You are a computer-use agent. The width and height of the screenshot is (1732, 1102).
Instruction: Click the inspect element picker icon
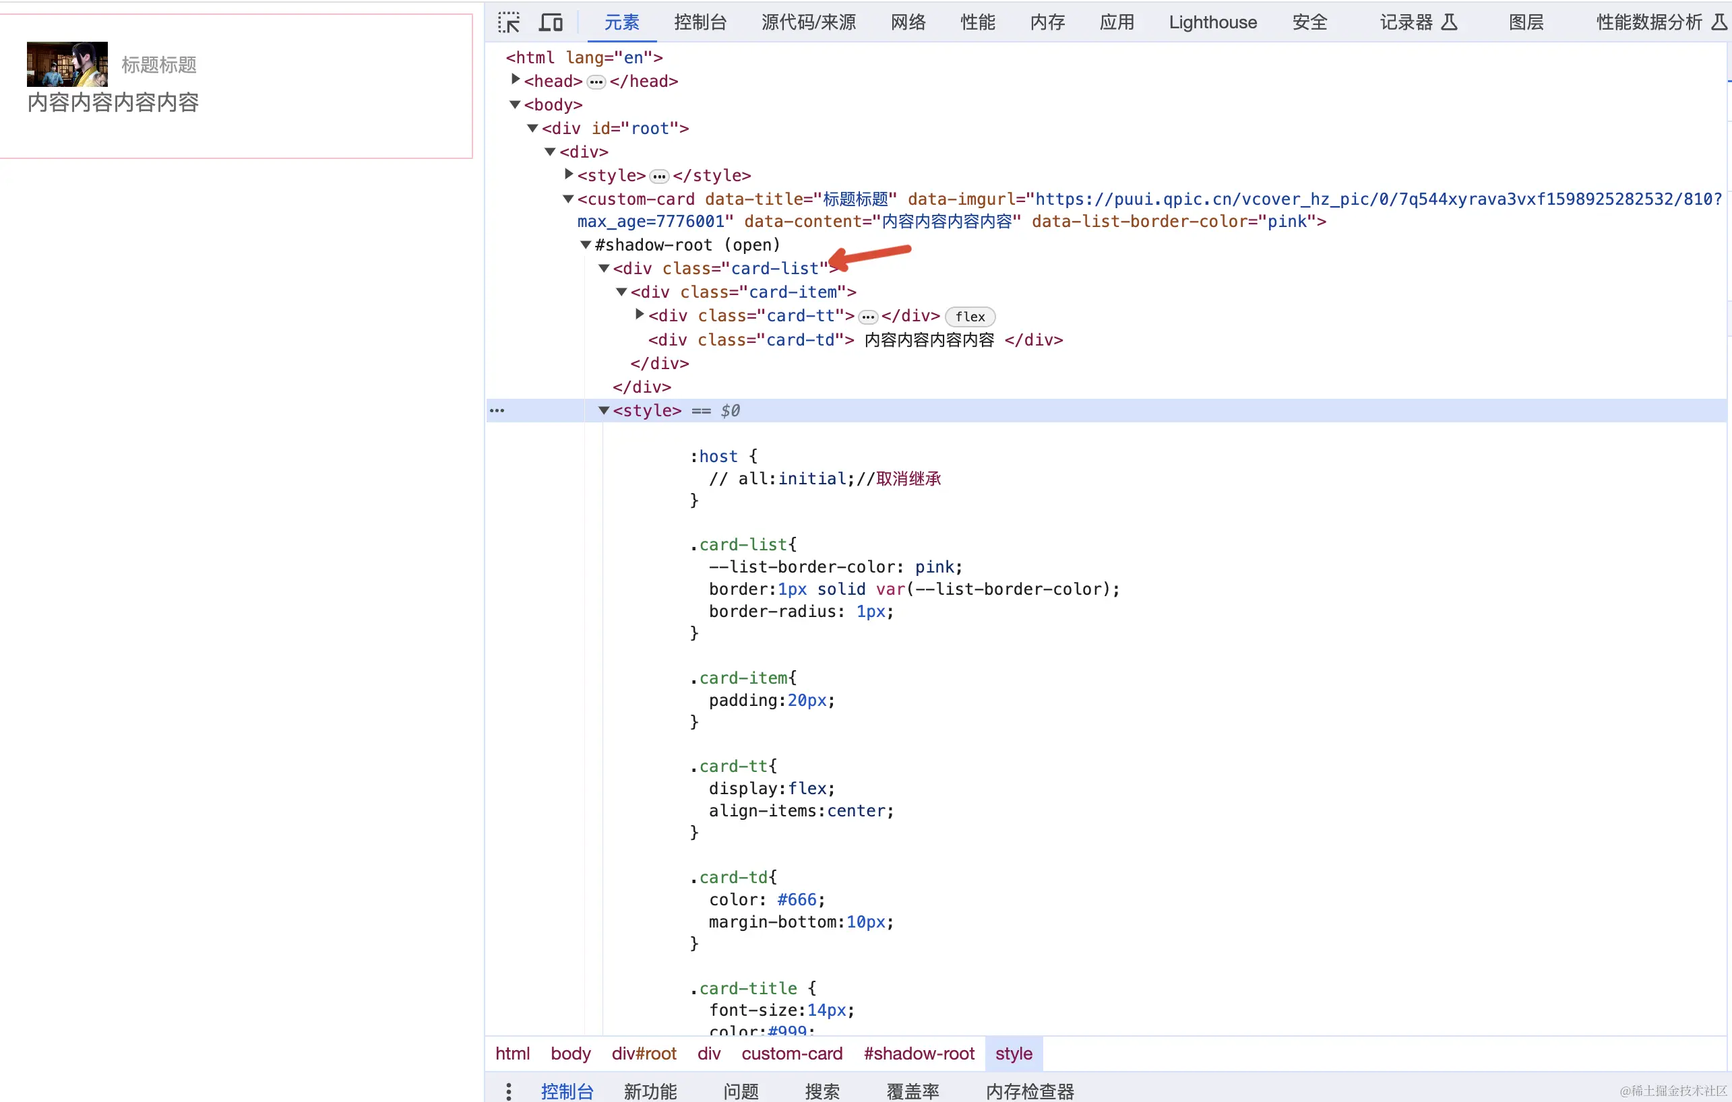[x=509, y=22]
